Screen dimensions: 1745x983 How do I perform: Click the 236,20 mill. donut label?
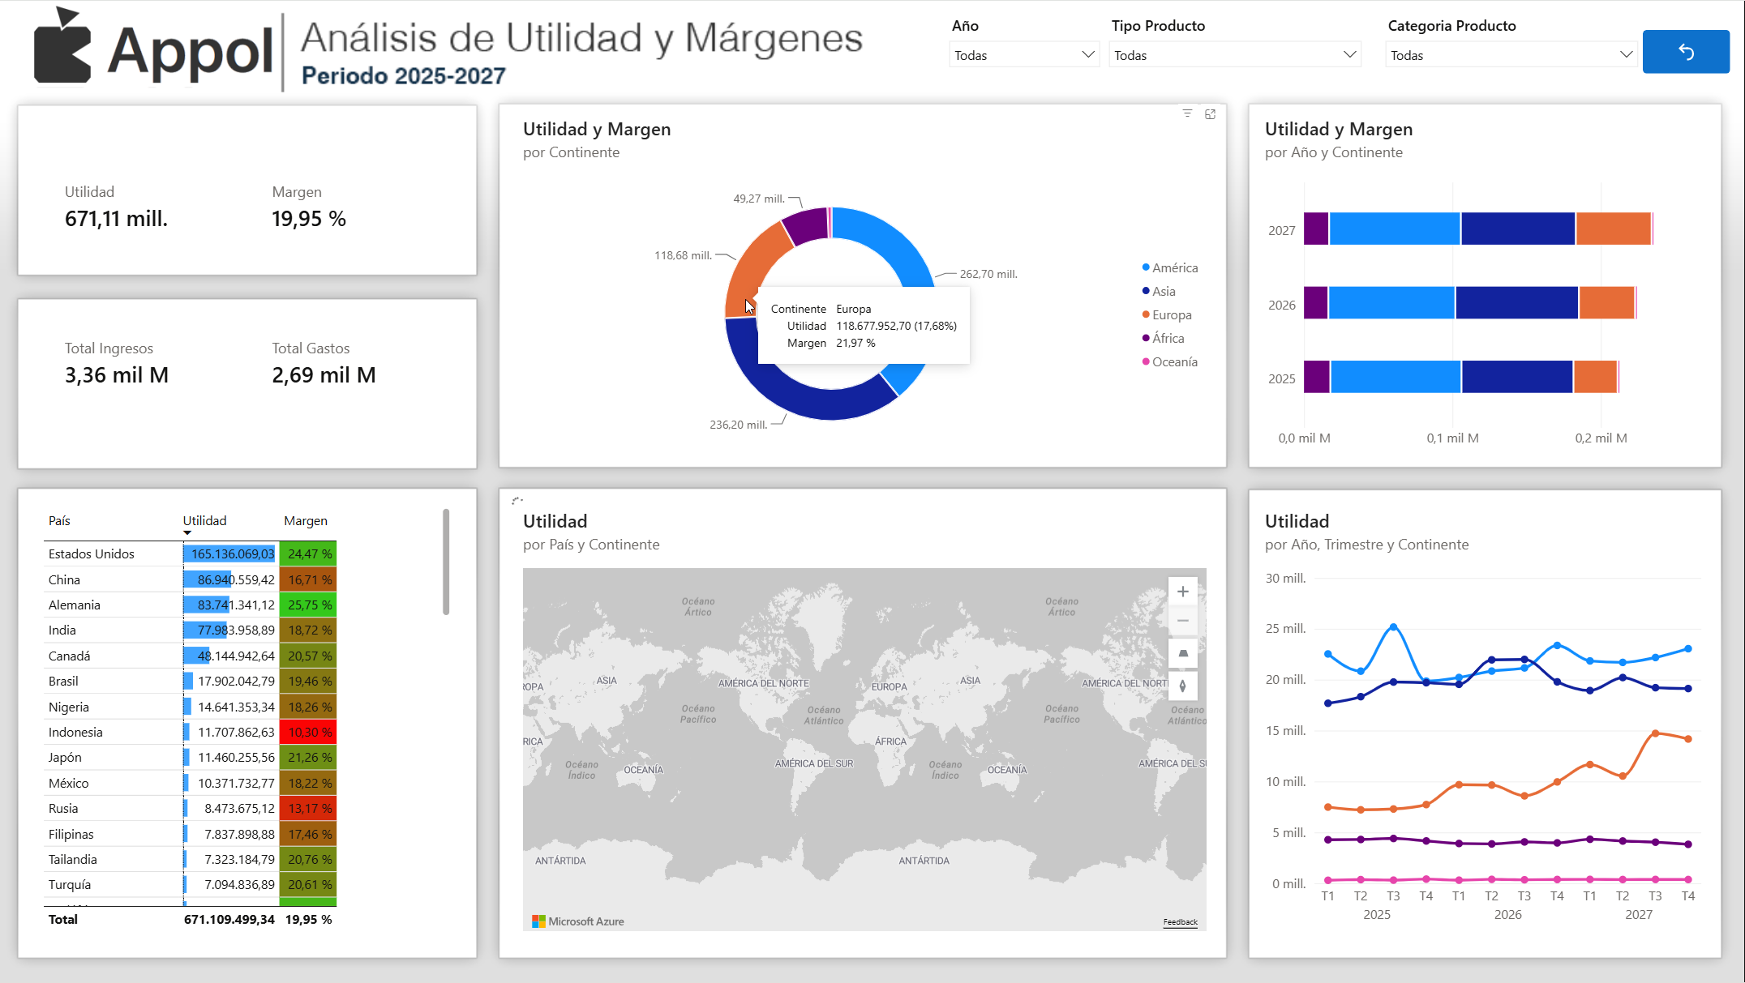pos(738,425)
